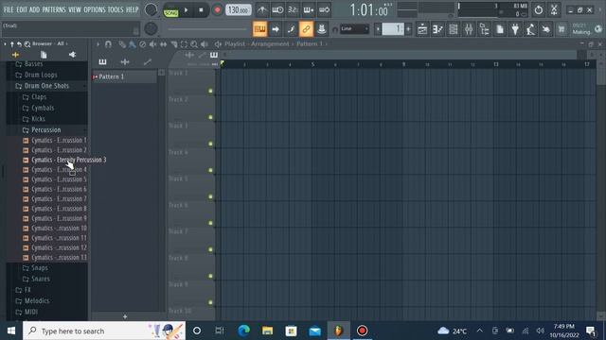This screenshot has width=606, height=340.
Task: Expand the Claps folder
Action: pos(39,96)
